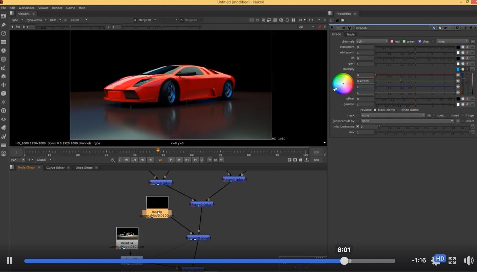Open the 3D nodes cube icon

[x=4, y=93]
